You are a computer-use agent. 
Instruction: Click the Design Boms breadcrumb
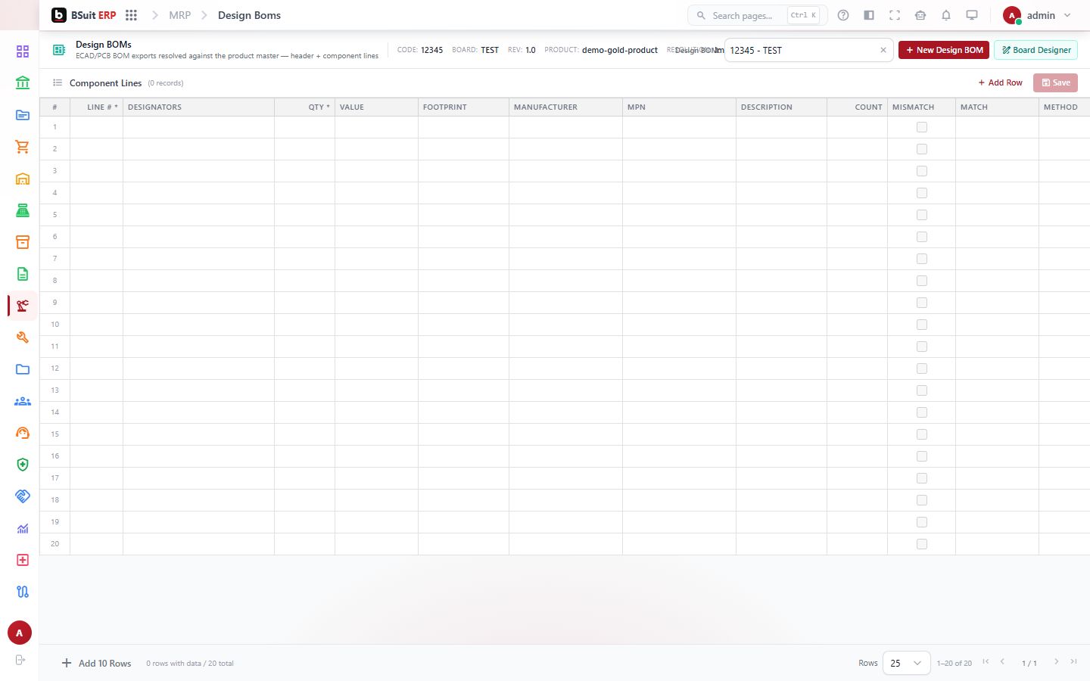(249, 15)
